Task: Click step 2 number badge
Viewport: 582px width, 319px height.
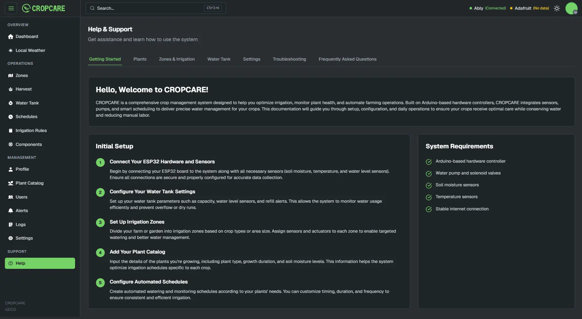Action: click(x=100, y=192)
